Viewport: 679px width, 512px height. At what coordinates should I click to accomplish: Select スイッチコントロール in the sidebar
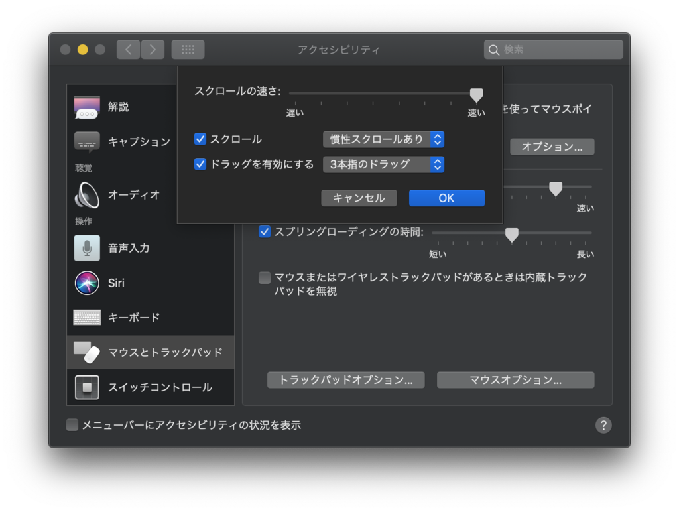coord(86,387)
